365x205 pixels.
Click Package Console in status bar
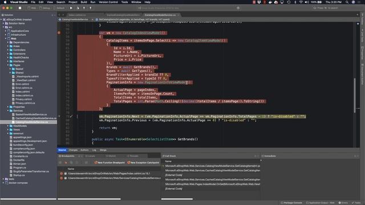pos(291,203)
